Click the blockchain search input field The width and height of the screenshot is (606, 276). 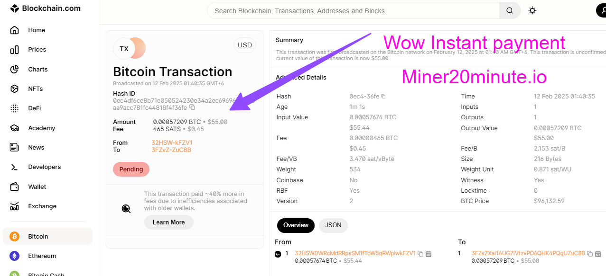[353, 10]
